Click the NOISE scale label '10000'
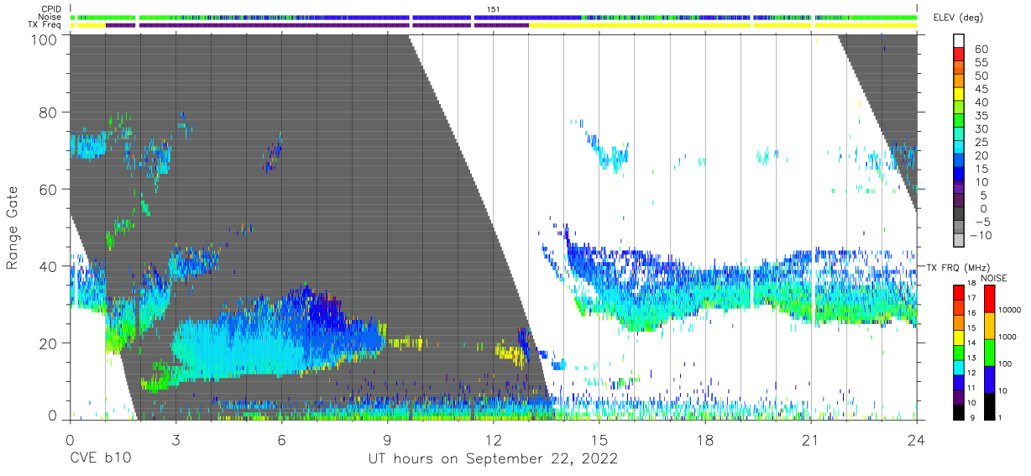 coord(1009,310)
